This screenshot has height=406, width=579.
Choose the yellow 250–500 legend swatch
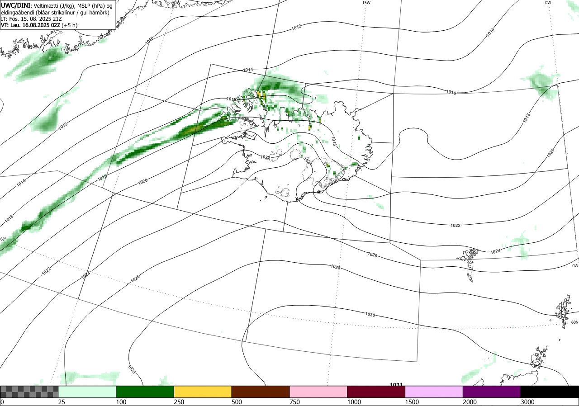pos(203,392)
